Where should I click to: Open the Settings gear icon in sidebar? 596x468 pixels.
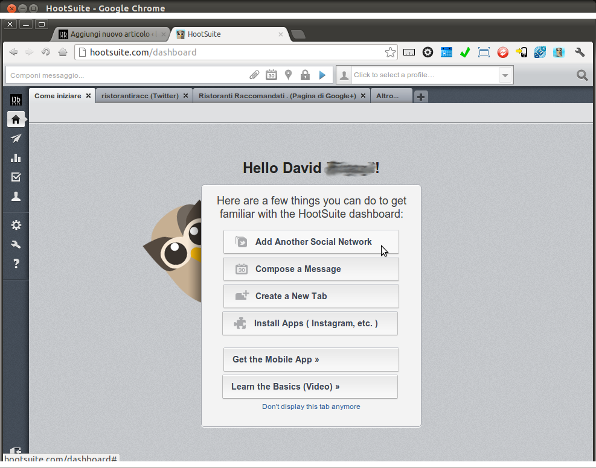pyautogui.click(x=16, y=225)
